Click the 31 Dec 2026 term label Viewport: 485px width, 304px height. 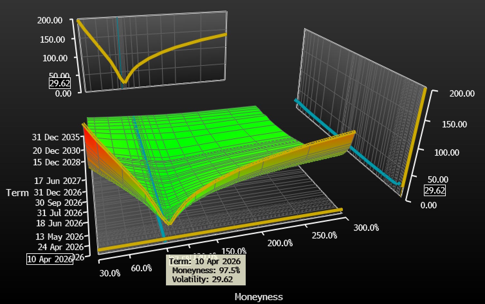click(58, 193)
